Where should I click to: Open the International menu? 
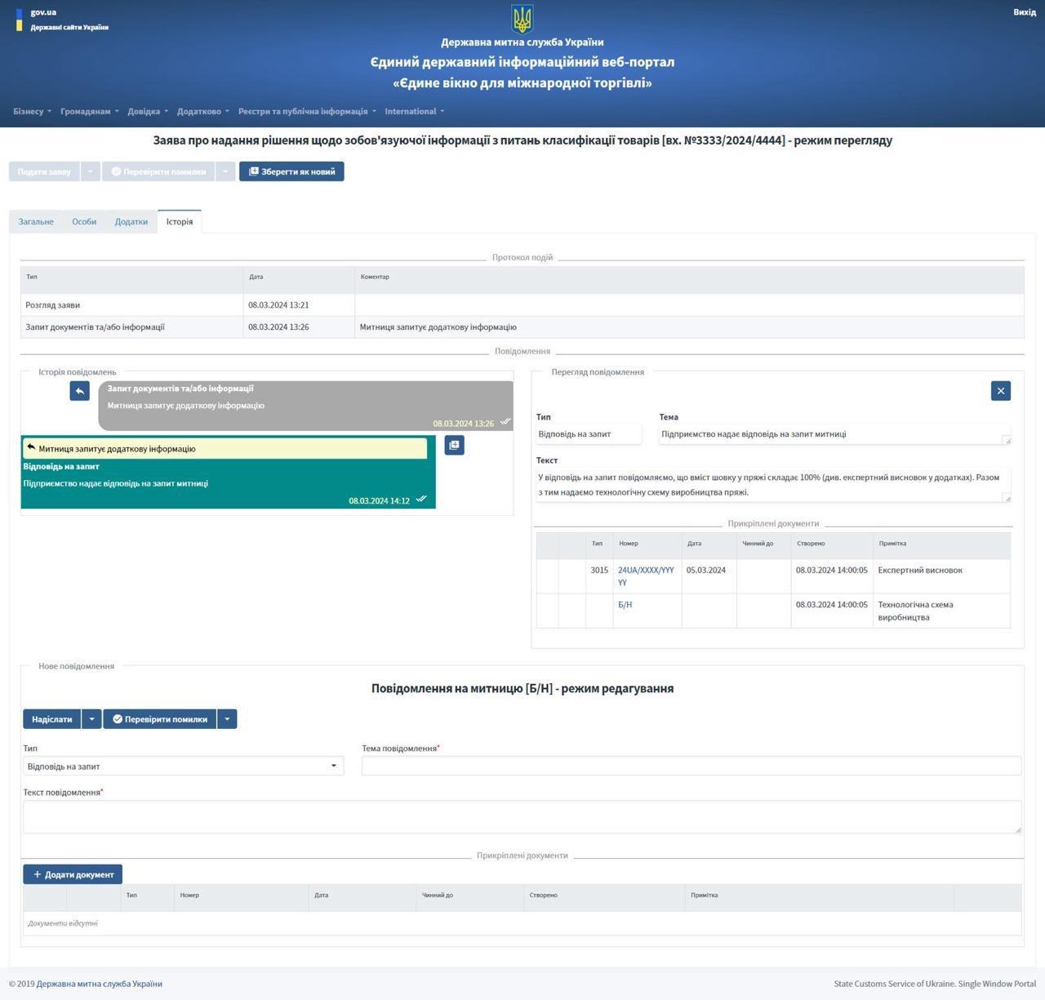click(x=415, y=111)
